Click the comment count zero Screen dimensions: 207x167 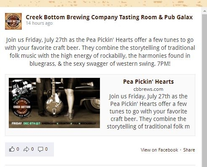46,149
